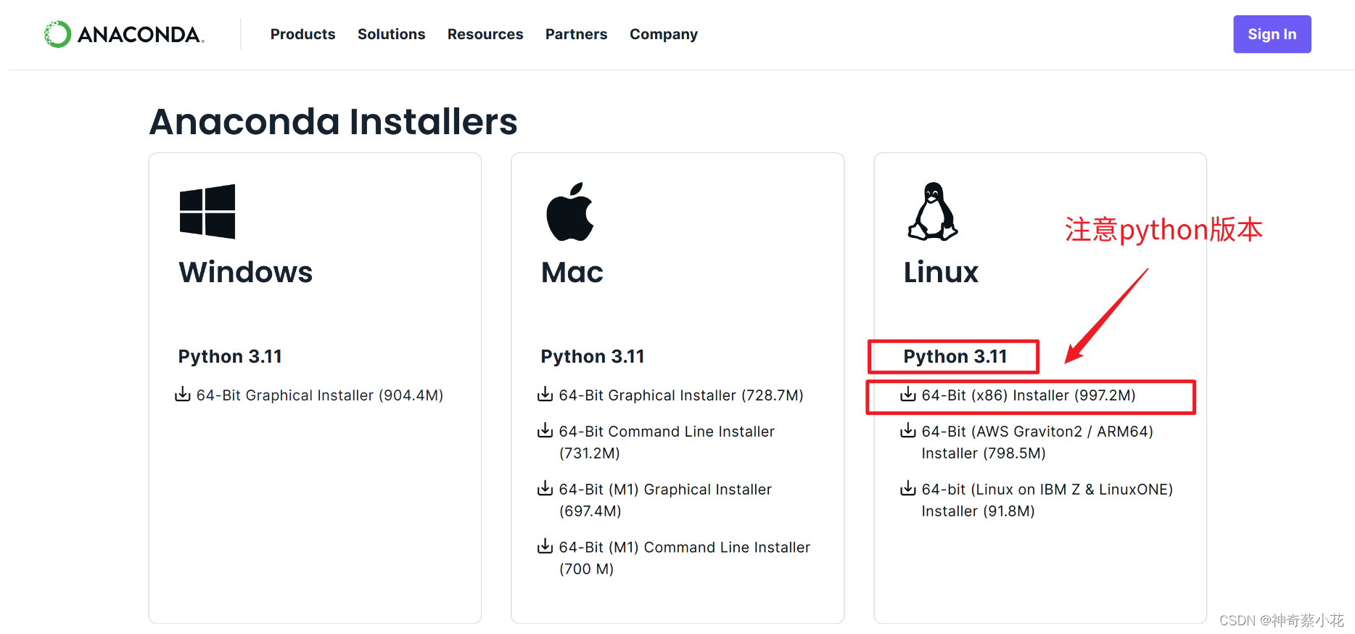Image resolution: width=1355 pixels, height=634 pixels.
Task: Click the Sign In button
Action: pos(1272,34)
